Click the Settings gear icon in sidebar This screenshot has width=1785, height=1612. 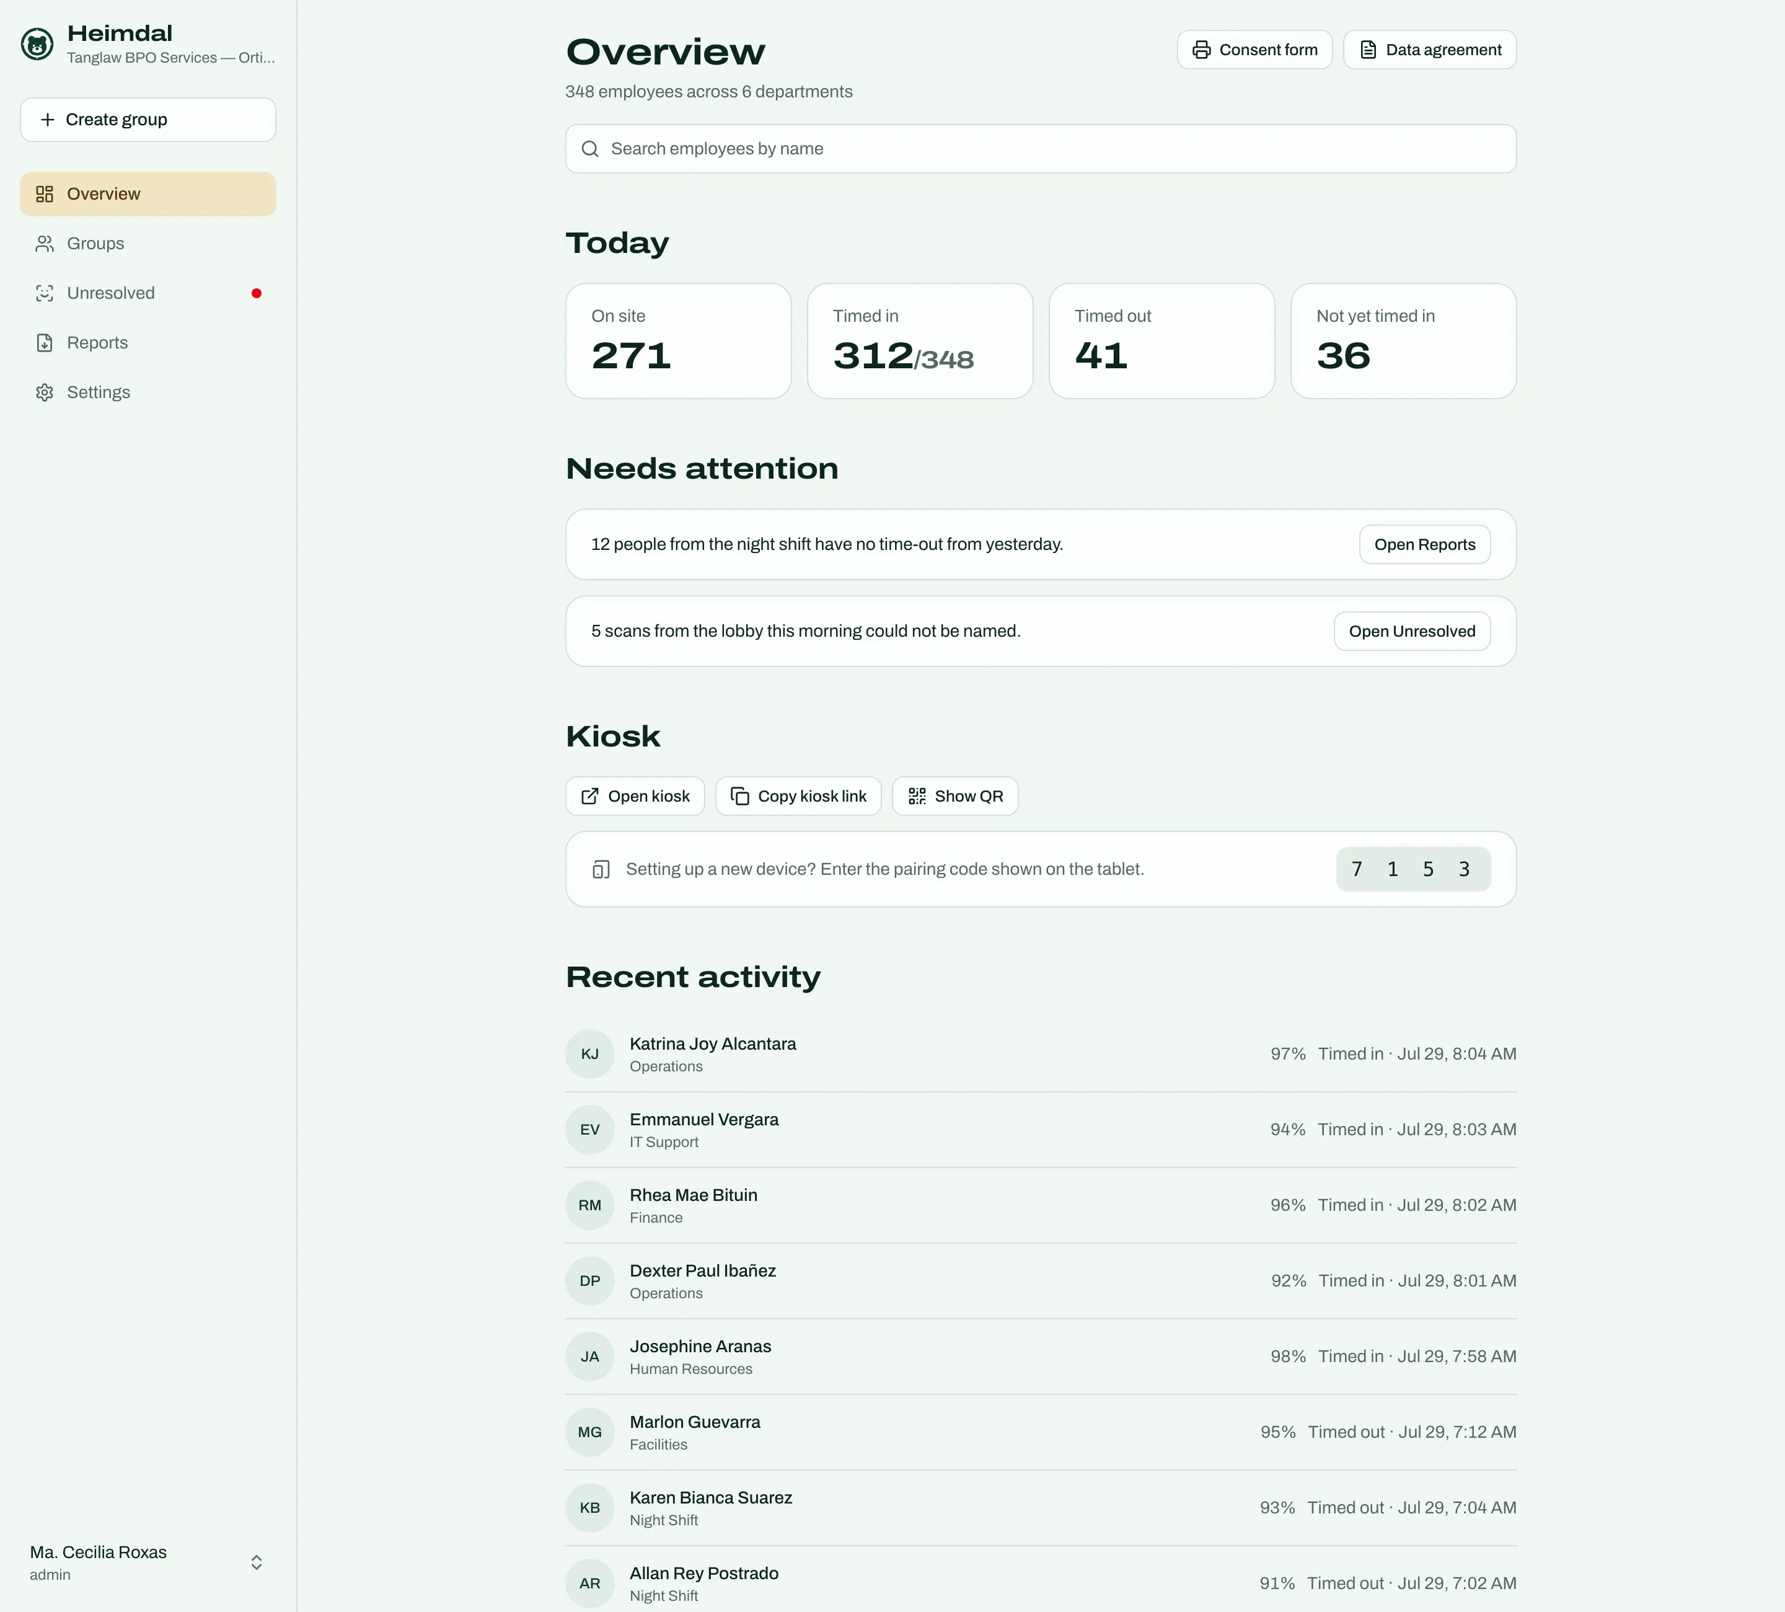(x=44, y=392)
